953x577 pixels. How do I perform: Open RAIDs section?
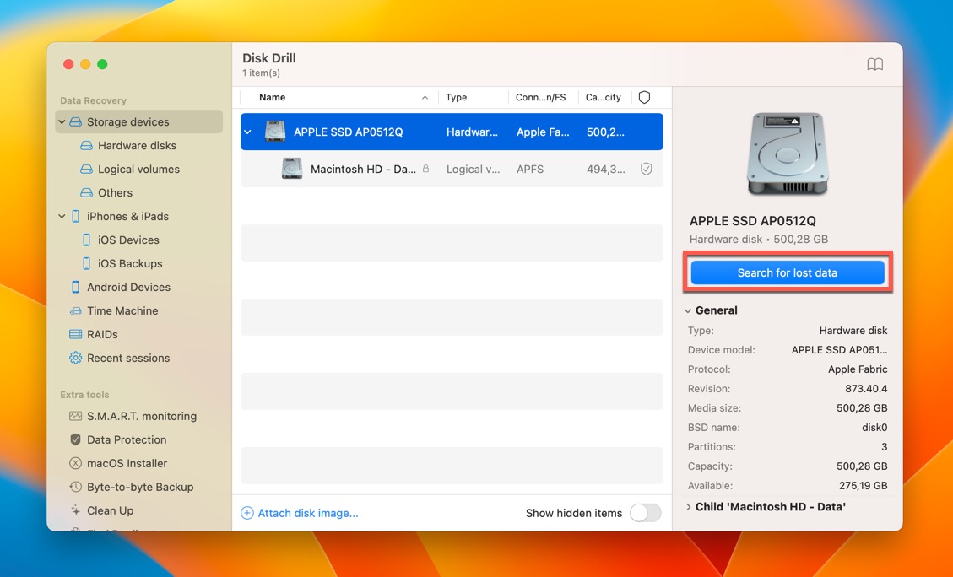click(102, 334)
